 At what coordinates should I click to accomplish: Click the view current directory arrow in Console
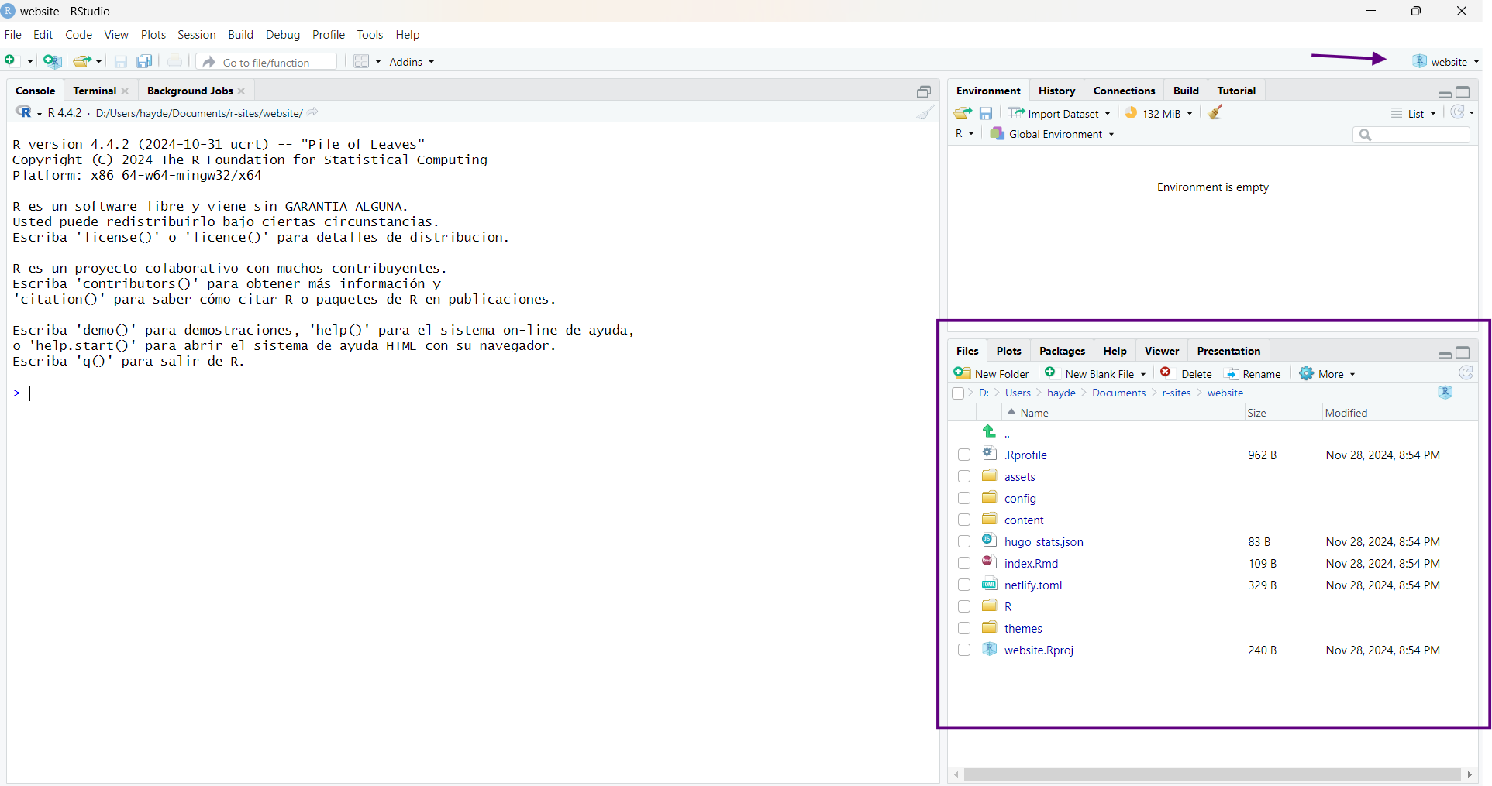click(312, 112)
